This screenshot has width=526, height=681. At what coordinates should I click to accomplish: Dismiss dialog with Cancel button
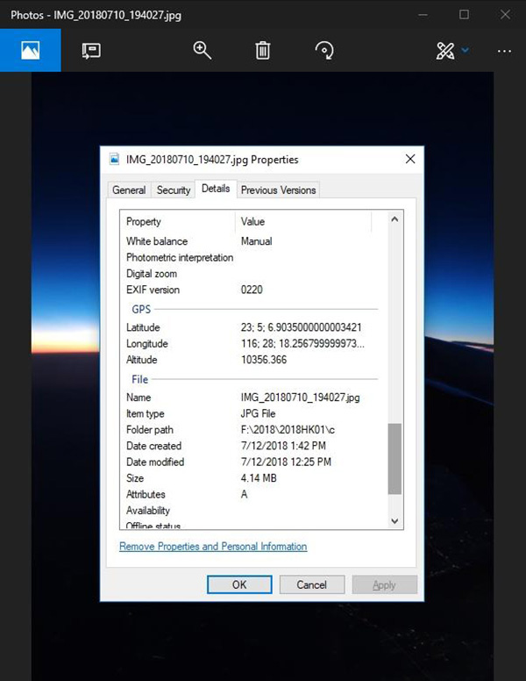312,584
